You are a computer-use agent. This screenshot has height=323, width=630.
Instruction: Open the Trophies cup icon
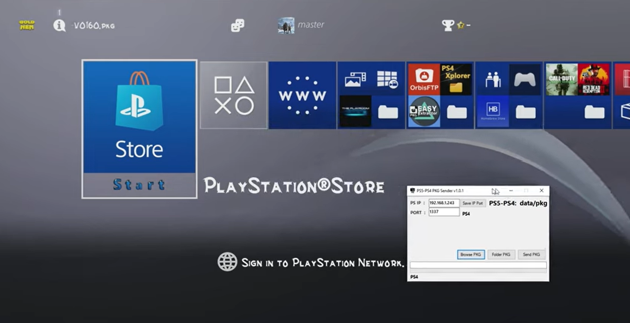(448, 25)
